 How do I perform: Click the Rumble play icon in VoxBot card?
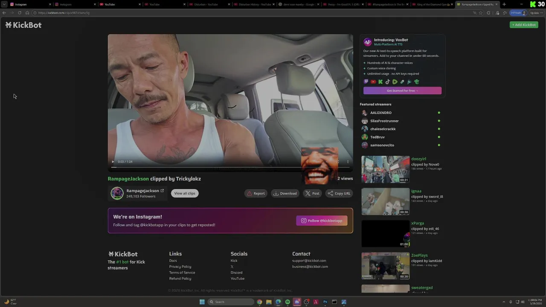[x=395, y=82]
